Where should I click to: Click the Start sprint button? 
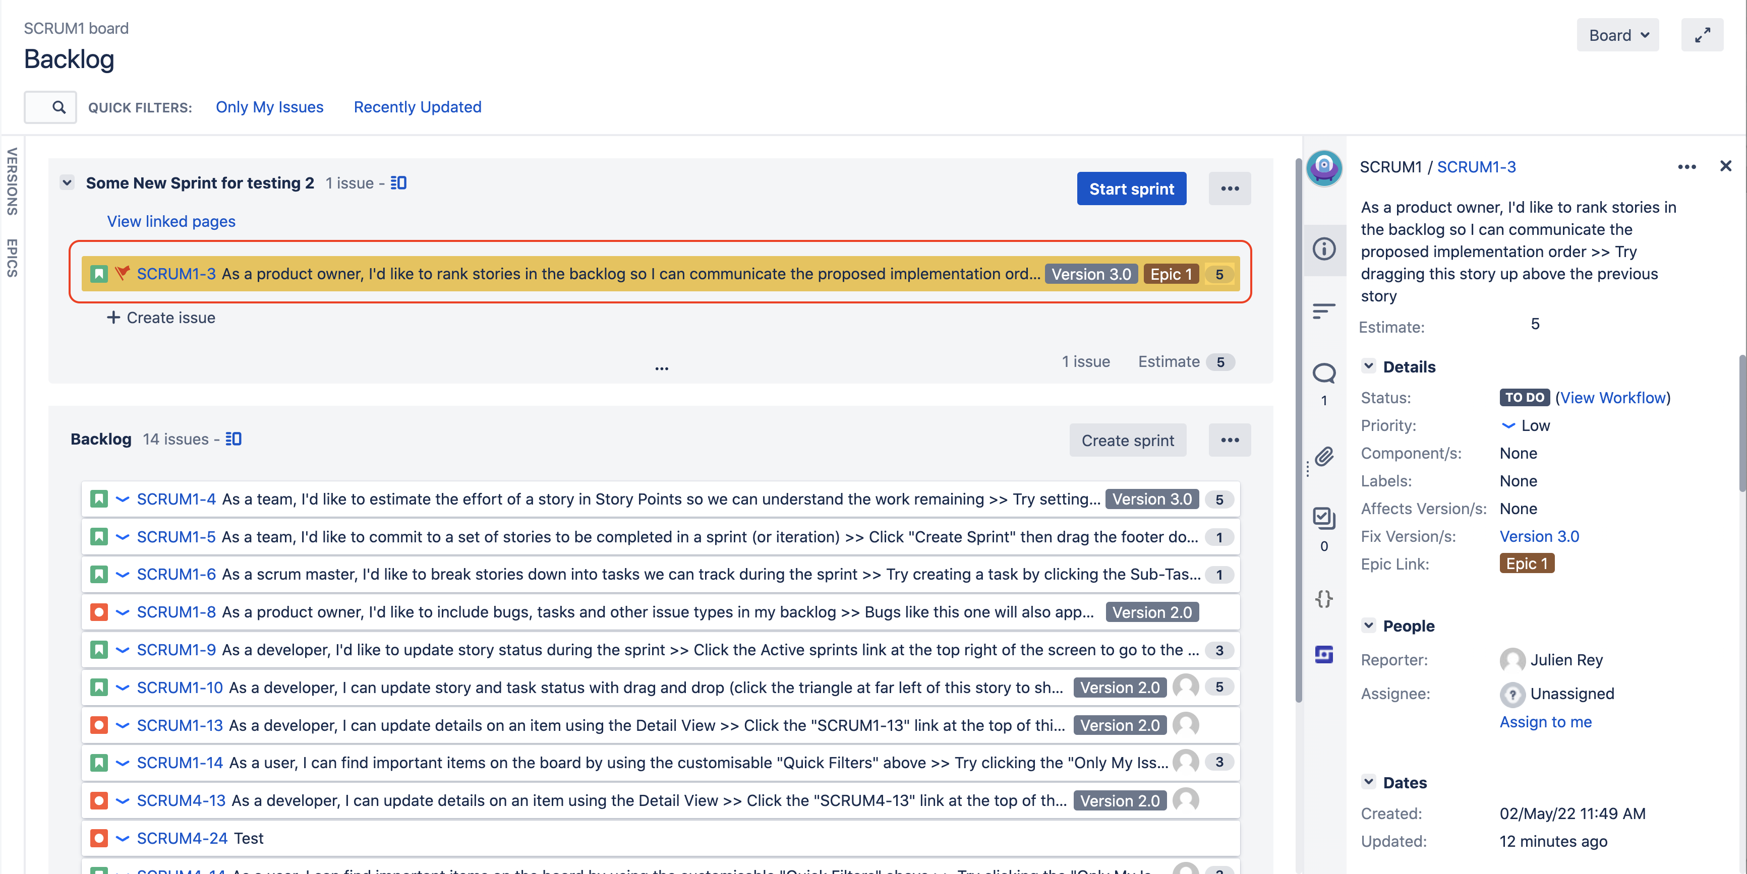(x=1131, y=189)
